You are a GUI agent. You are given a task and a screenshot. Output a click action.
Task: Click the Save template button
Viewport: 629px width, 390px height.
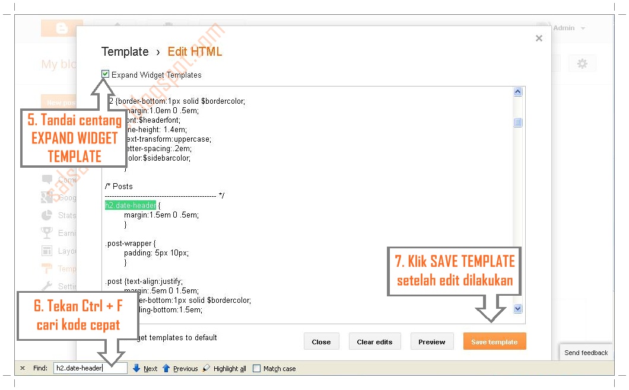(494, 341)
